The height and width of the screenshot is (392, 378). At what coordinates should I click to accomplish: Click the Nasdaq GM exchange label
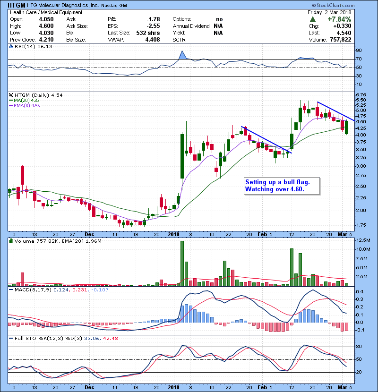[114, 5]
